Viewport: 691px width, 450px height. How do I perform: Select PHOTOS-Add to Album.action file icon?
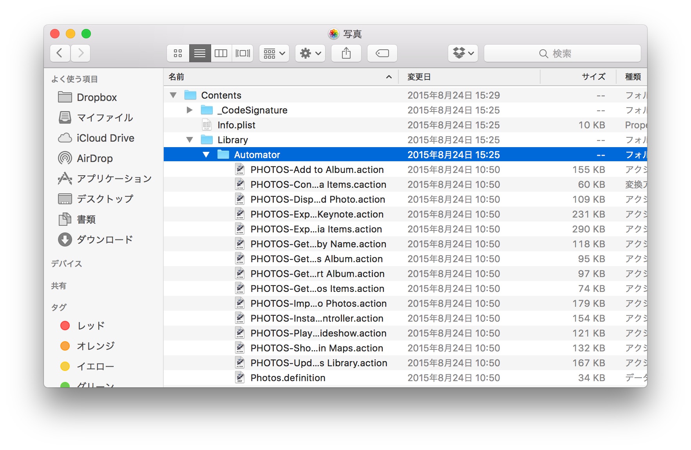point(240,169)
